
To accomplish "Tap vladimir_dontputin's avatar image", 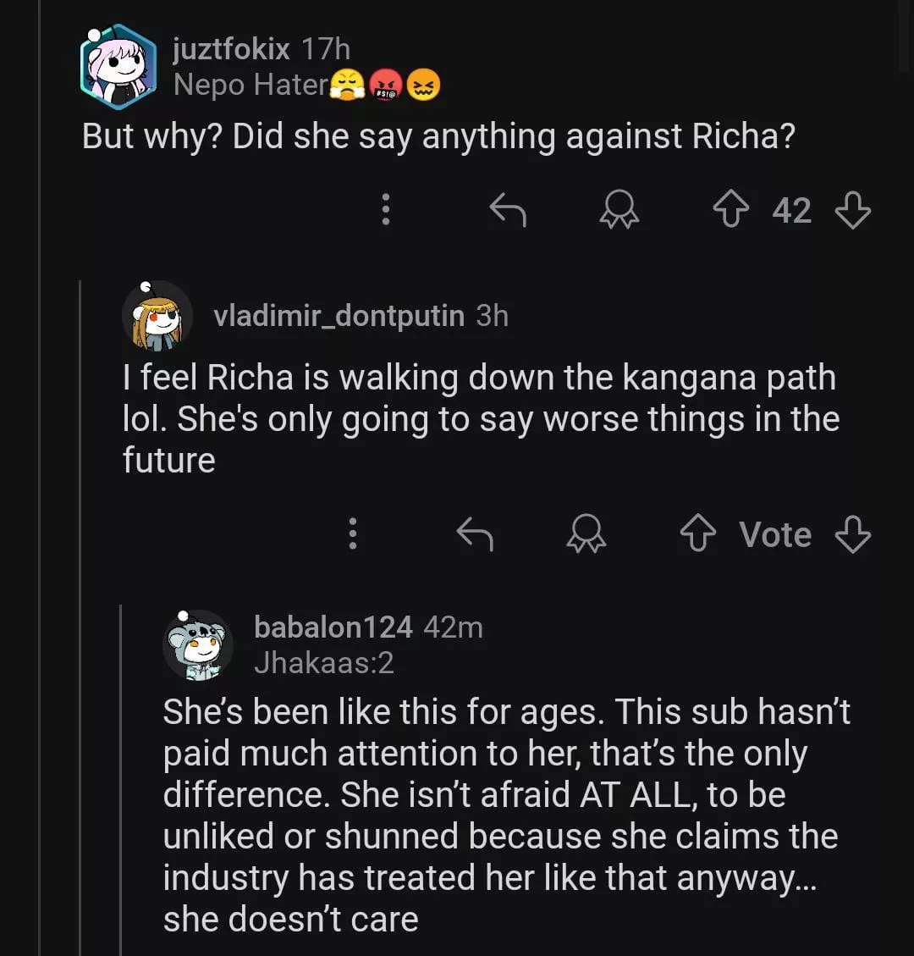I will point(158,317).
